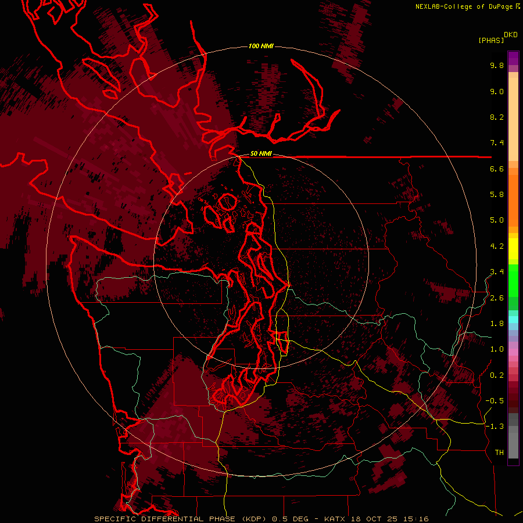
Task: Click the 0.2 legend value
Action: click(497, 375)
